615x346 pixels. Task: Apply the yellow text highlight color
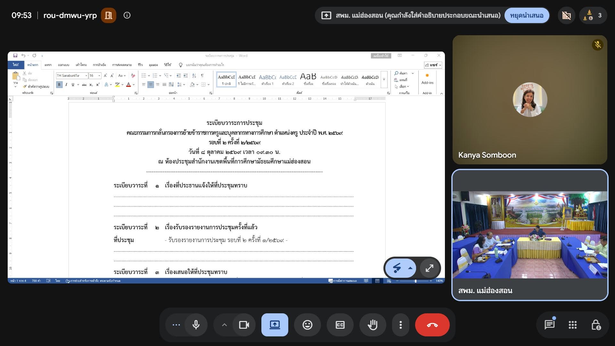[117, 85]
